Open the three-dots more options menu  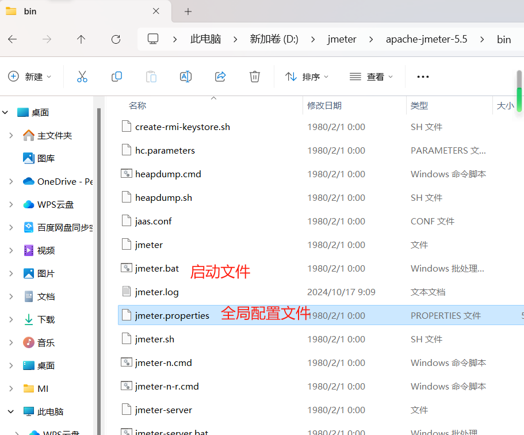click(x=423, y=77)
